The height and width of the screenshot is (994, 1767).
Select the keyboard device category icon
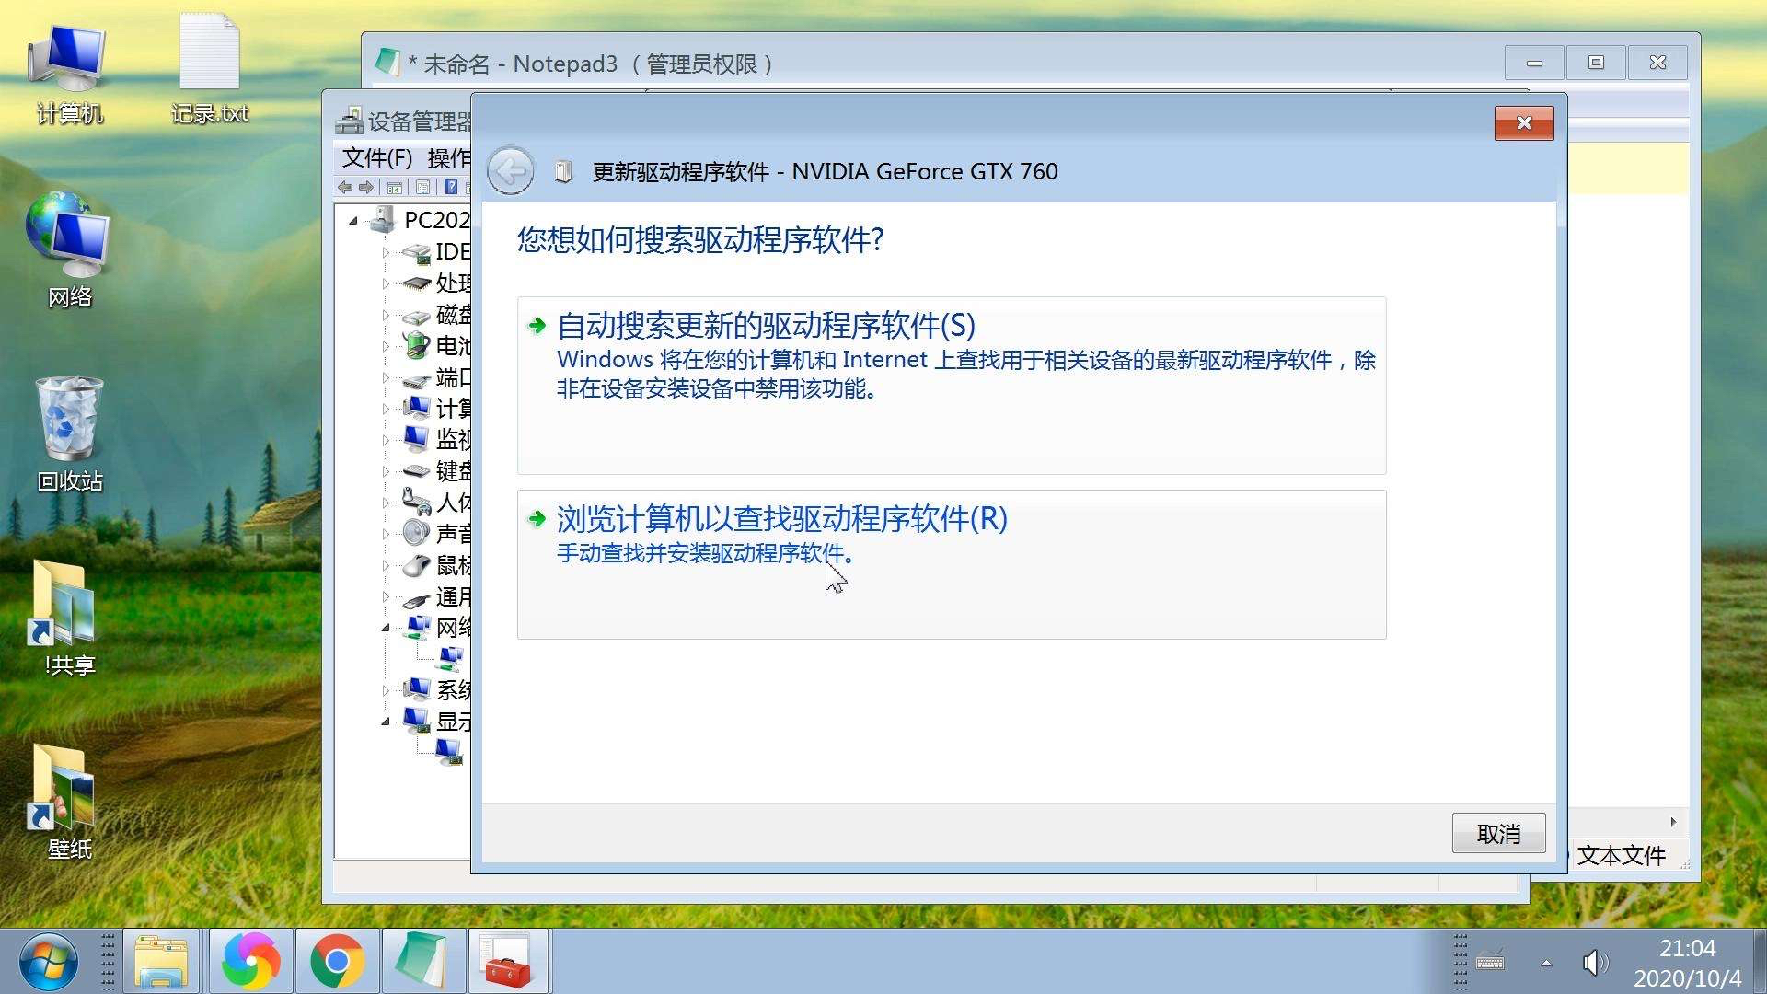416,471
